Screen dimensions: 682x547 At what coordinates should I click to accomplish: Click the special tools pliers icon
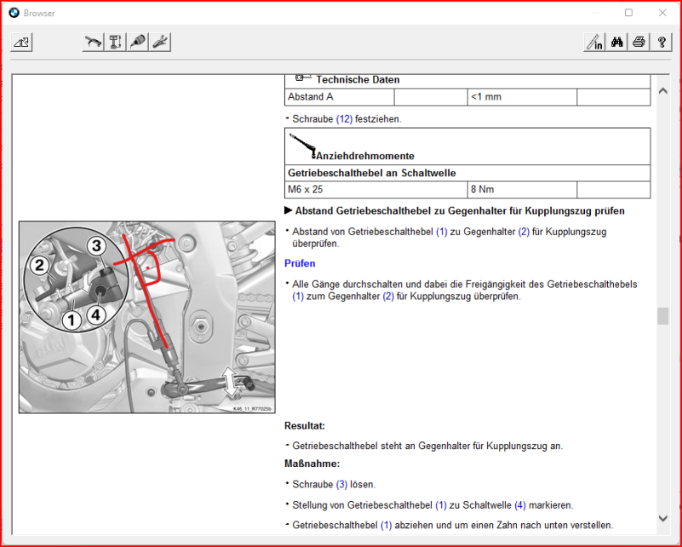click(x=160, y=42)
